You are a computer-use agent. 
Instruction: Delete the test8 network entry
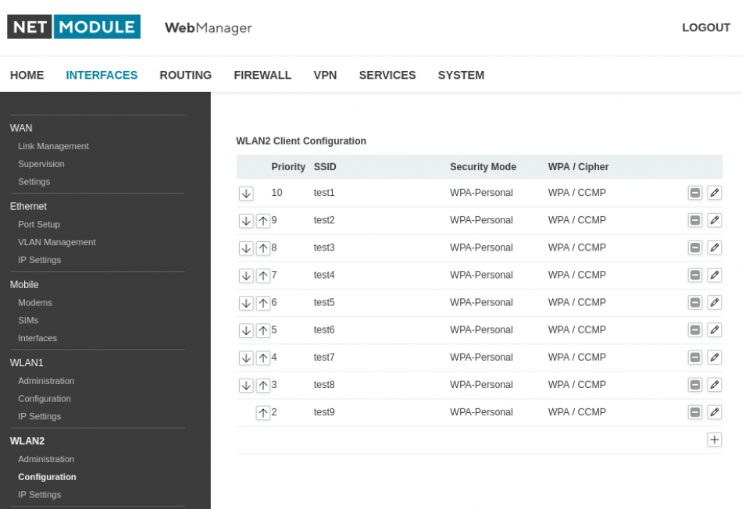pos(694,385)
